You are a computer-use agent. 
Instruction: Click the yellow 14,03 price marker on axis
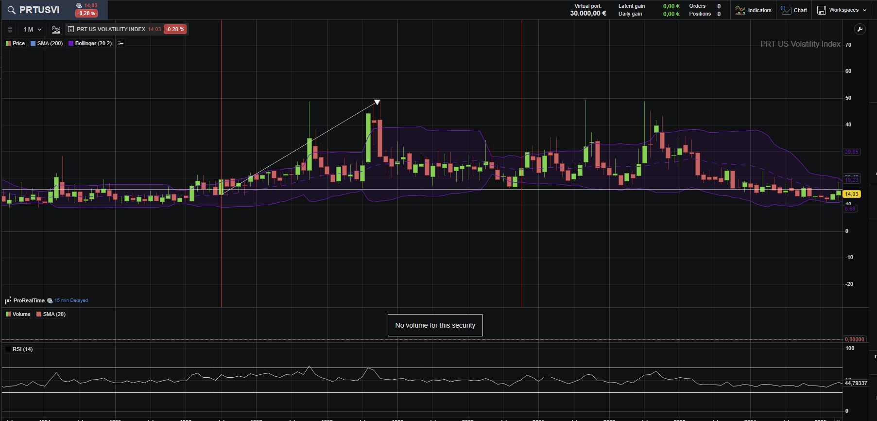point(851,194)
